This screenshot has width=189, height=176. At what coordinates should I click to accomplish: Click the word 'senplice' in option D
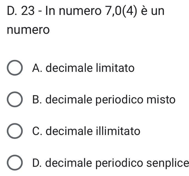(169, 163)
